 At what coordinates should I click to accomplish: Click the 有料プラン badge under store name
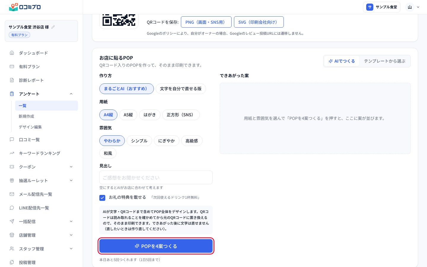pyautogui.click(x=19, y=35)
